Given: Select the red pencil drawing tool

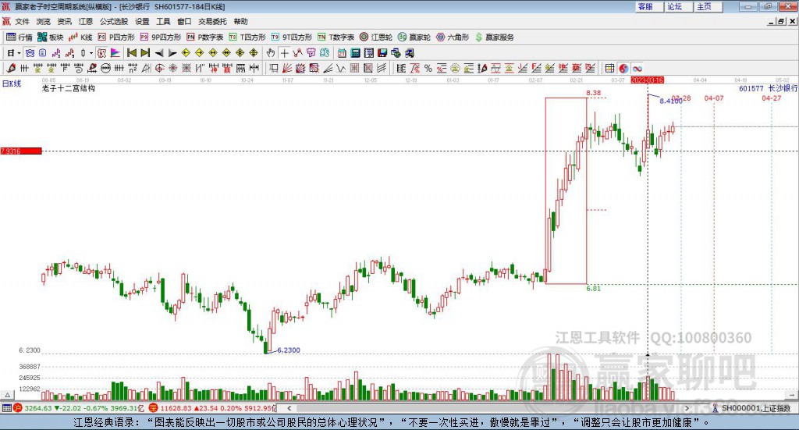Looking at the screenshot, I should [11, 68].
